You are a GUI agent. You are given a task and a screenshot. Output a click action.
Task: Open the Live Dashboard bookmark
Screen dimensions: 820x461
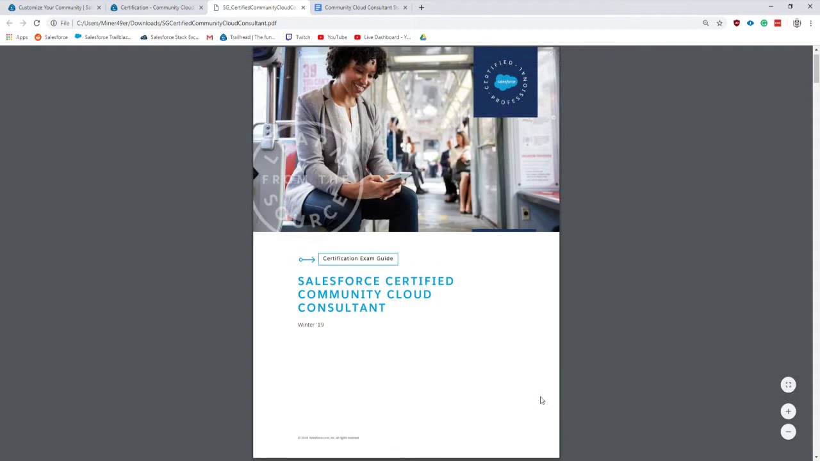[x=382, y=37]
